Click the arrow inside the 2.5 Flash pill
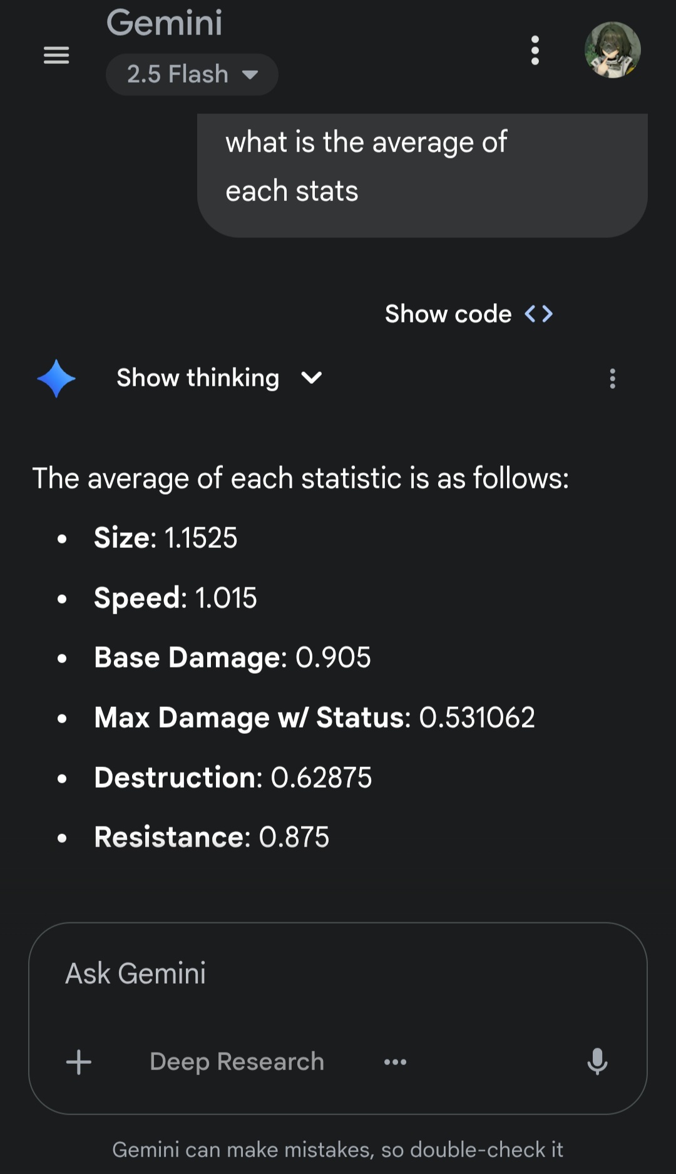The width and height of the screenshot is (676, 1174). [250, 75]
